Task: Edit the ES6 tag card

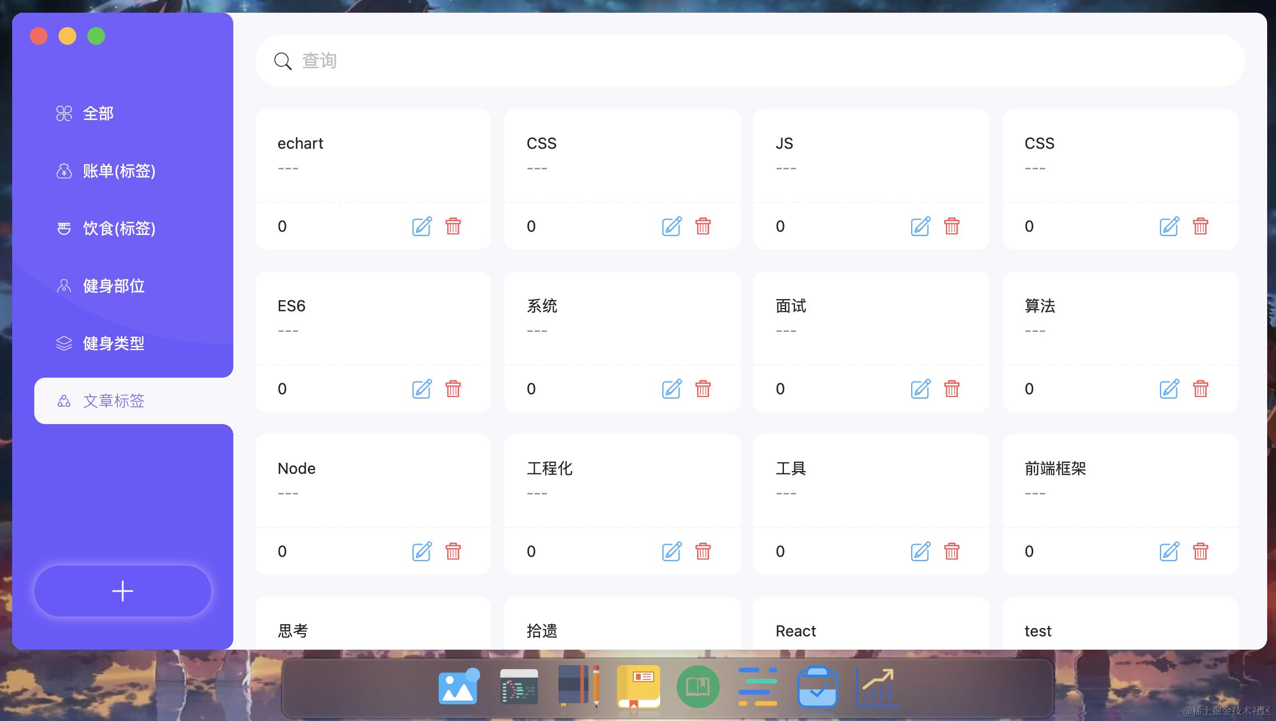Action: pos(422,389)
